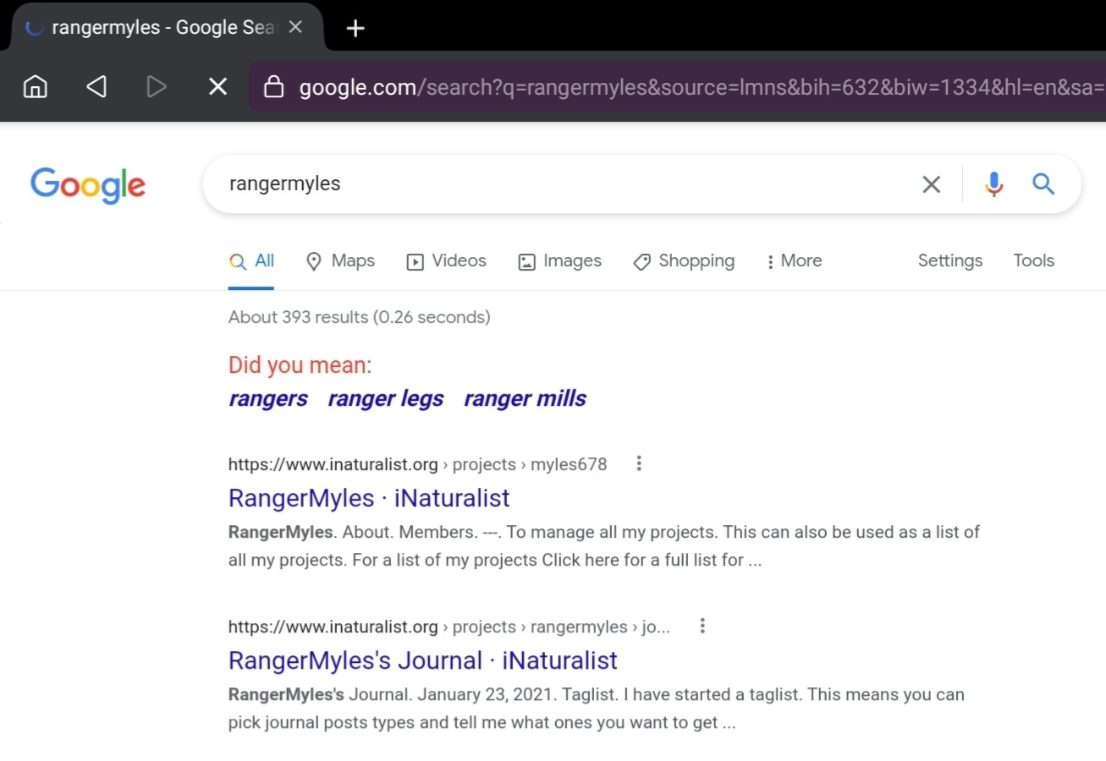
Task: Click the address bar URL field
Action: click(x=677, y=86)
